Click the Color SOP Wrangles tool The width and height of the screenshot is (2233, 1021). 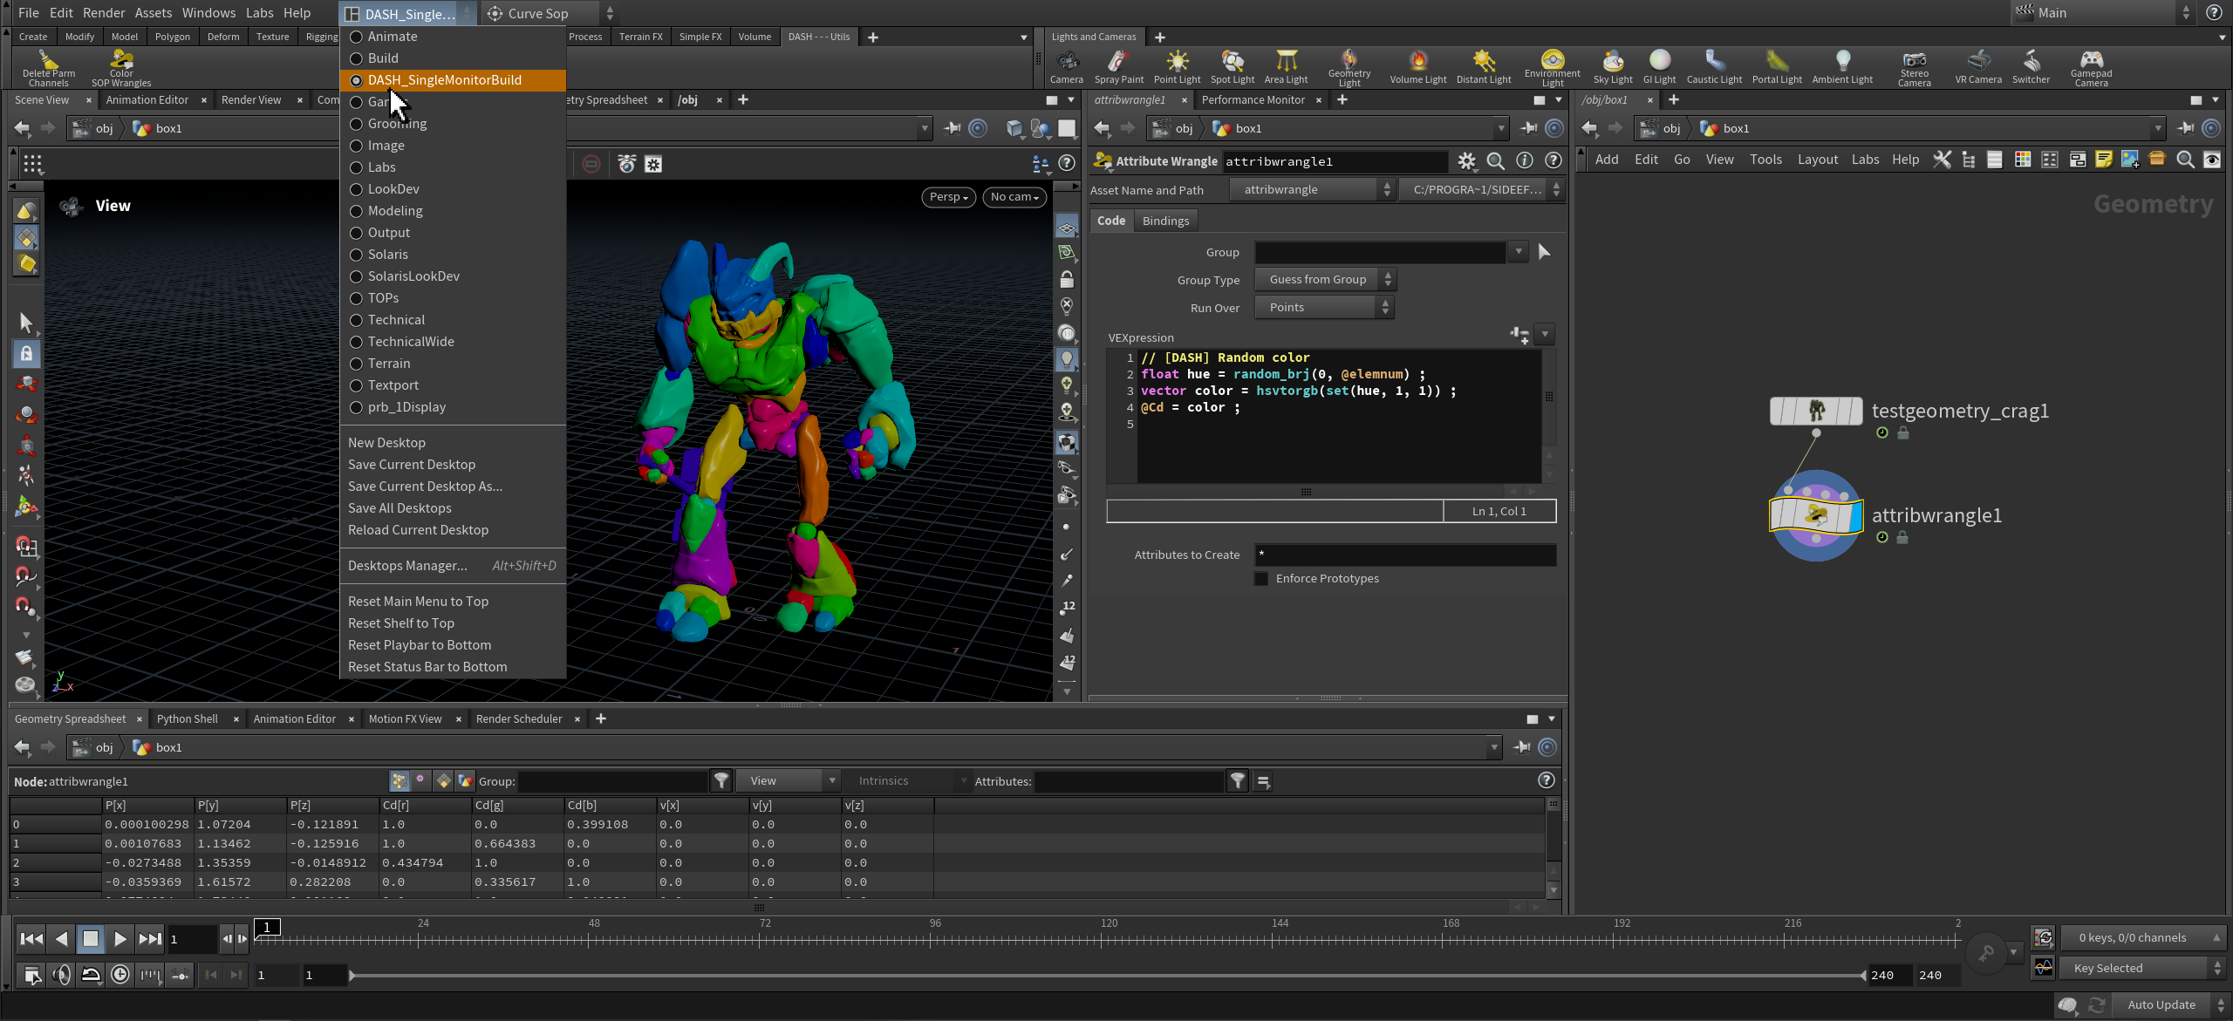pos(121,68)
